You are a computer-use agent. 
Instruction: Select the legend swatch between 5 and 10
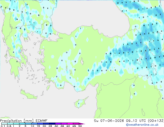point(28,124)
